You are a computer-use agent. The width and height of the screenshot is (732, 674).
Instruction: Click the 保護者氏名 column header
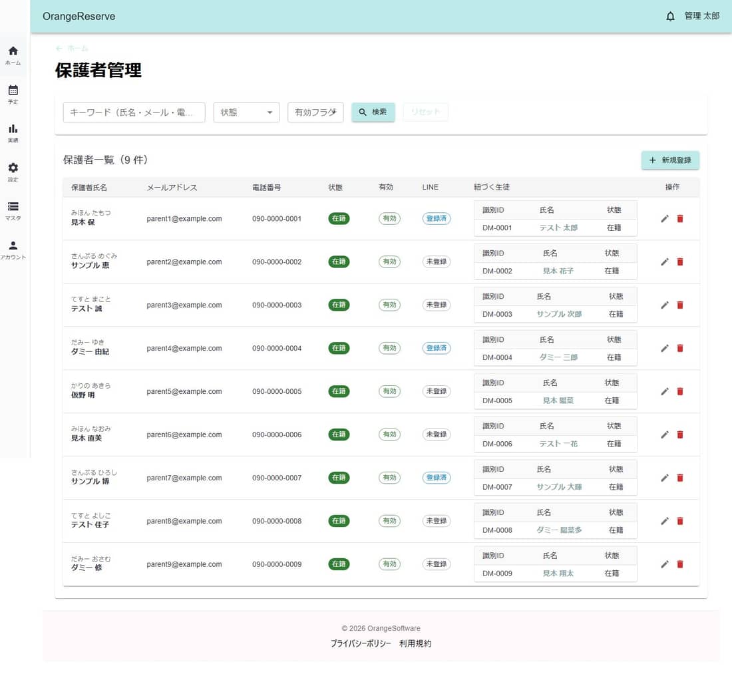(x=89, y=188)
